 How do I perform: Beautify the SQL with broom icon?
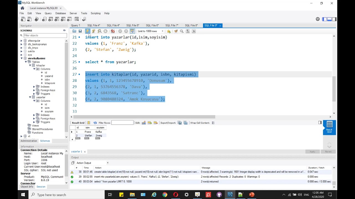coord(176,31)
